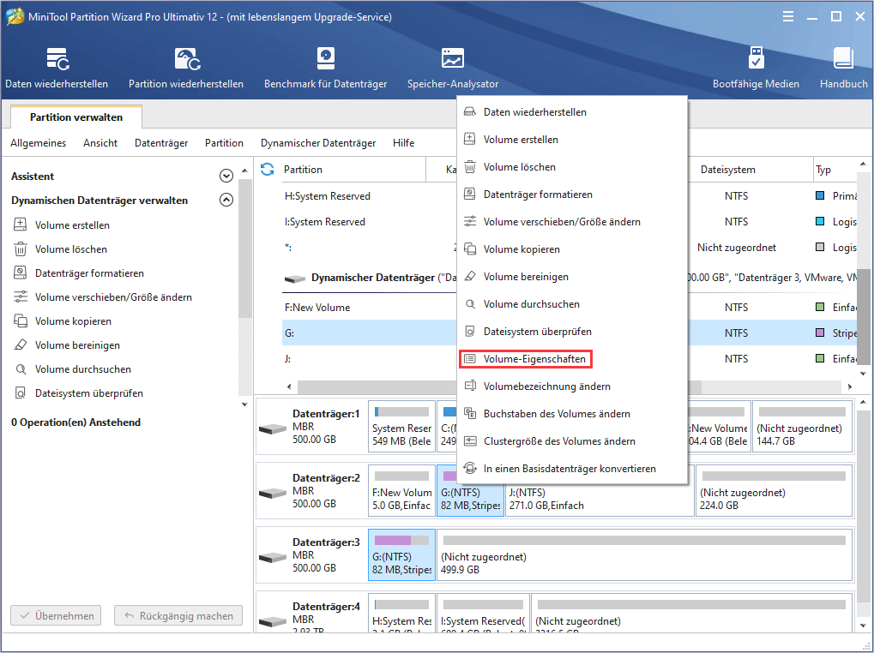Click Datenträger:1 disk icon in disk map
The height and width of the screenshot is (653, 874).
(273, 428)
